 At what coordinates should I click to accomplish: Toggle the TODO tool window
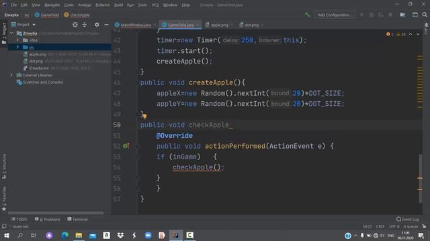[19, 219]
